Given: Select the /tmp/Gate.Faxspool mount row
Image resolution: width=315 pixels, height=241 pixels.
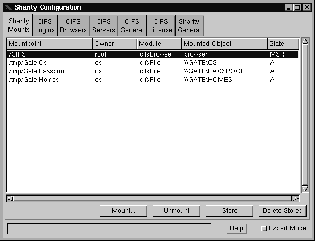Looking at the screenshot, I should [153, 71].
